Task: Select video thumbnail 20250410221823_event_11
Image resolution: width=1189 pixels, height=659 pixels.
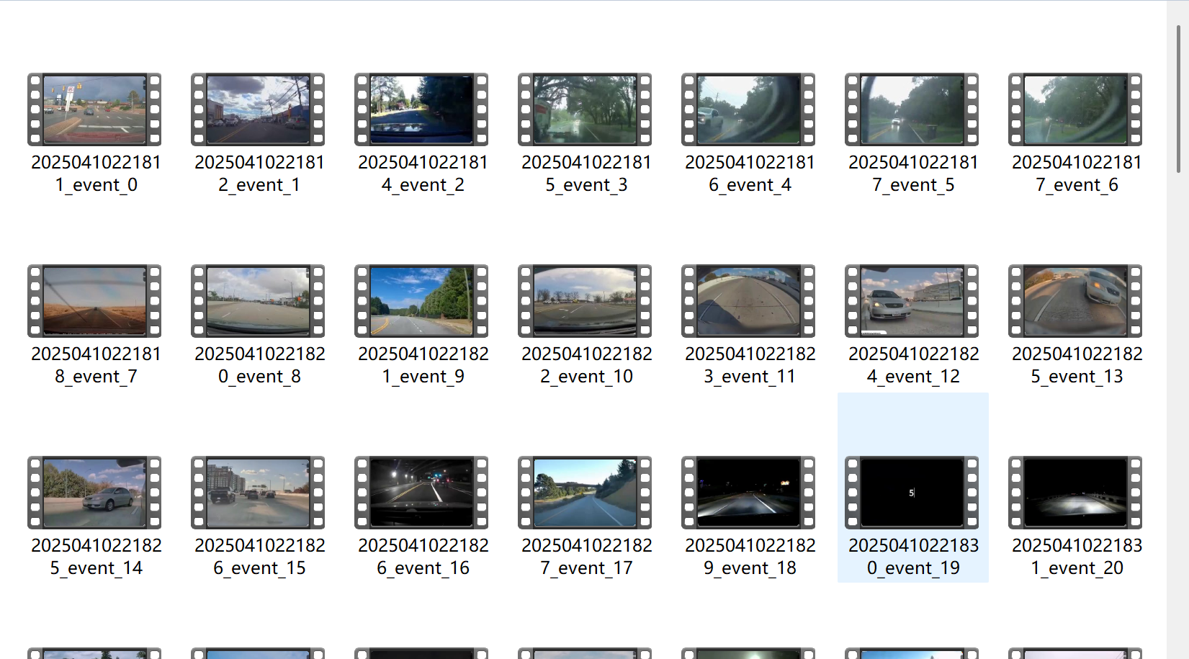Action: click(748, 301)
